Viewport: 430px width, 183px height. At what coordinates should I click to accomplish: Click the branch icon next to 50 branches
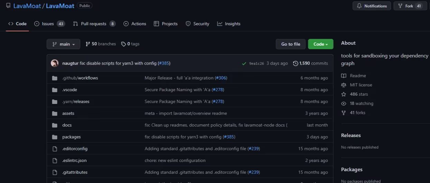click(88, 44)
